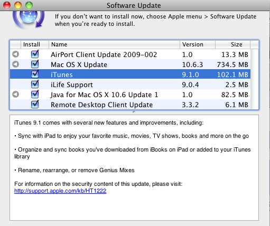The height and width of the screenshot is (226, 270).
Task: Uncheck the iLife Support install checkbox
Action: (35, 84)
